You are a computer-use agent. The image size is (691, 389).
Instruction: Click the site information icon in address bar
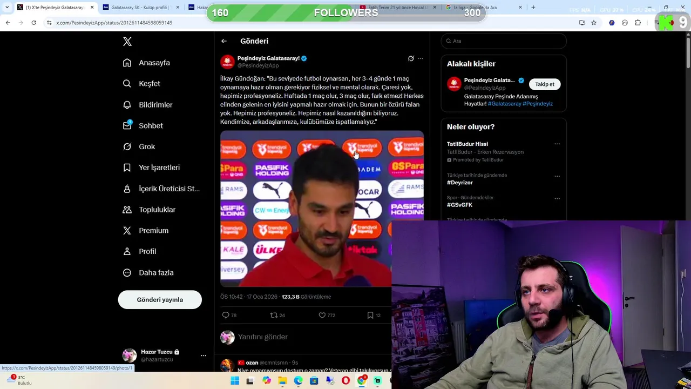tap(49, 23)
